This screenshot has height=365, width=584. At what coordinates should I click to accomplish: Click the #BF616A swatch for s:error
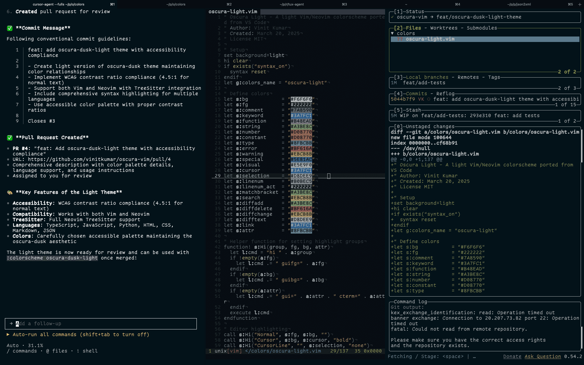pyautogui.click(x=301, y=148)
